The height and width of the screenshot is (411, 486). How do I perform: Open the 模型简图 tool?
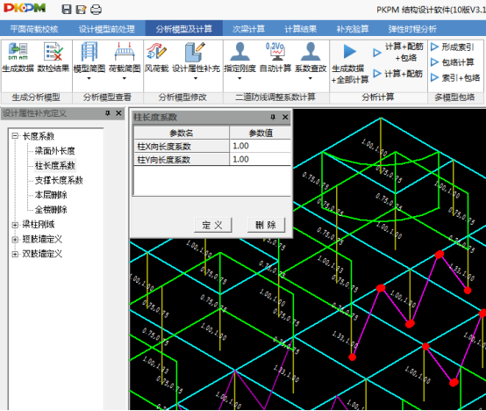click(x=89, y=57)
